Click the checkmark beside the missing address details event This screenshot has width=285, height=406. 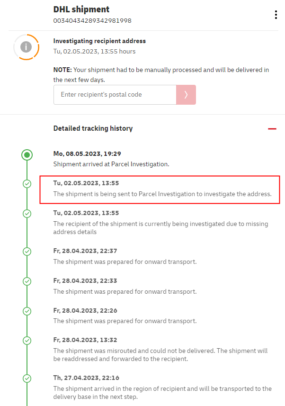click(27, 213)
